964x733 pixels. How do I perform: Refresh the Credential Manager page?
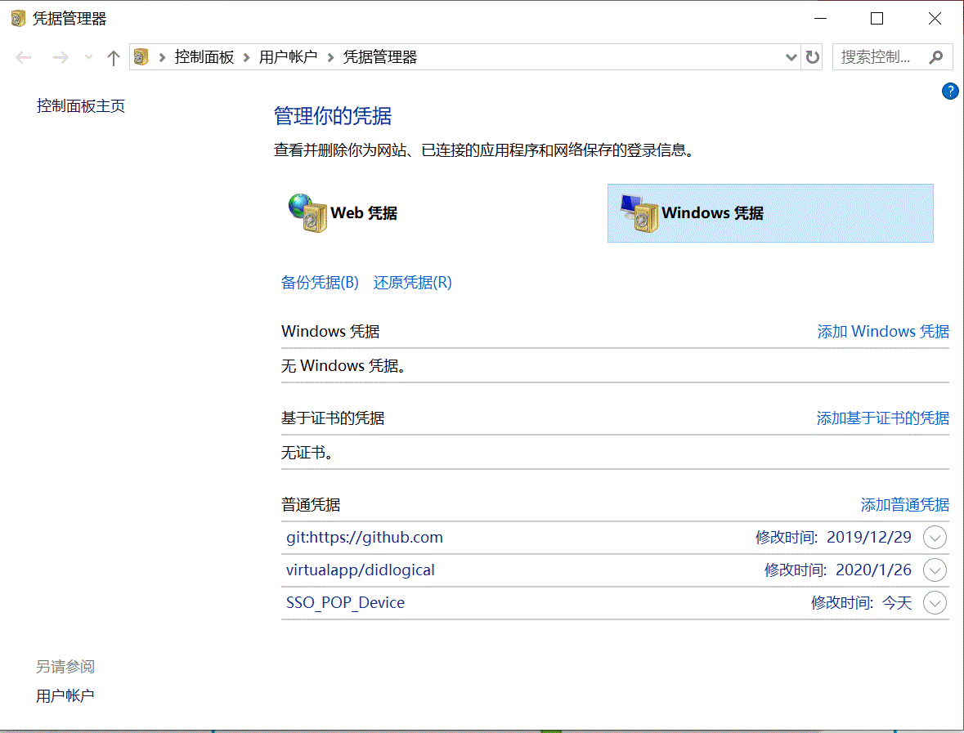(x=813, y=57)
